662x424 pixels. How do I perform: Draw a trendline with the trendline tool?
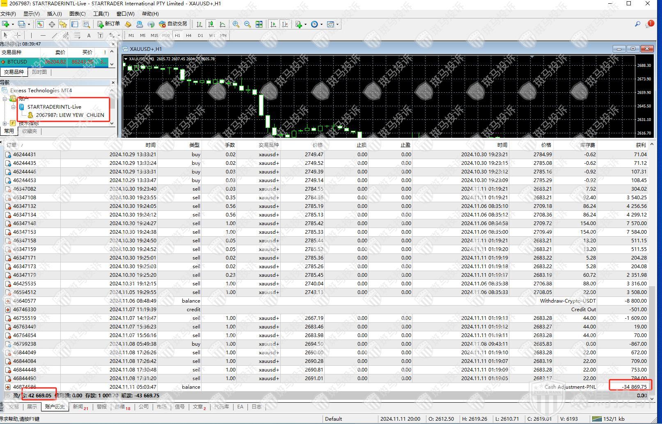54,36
